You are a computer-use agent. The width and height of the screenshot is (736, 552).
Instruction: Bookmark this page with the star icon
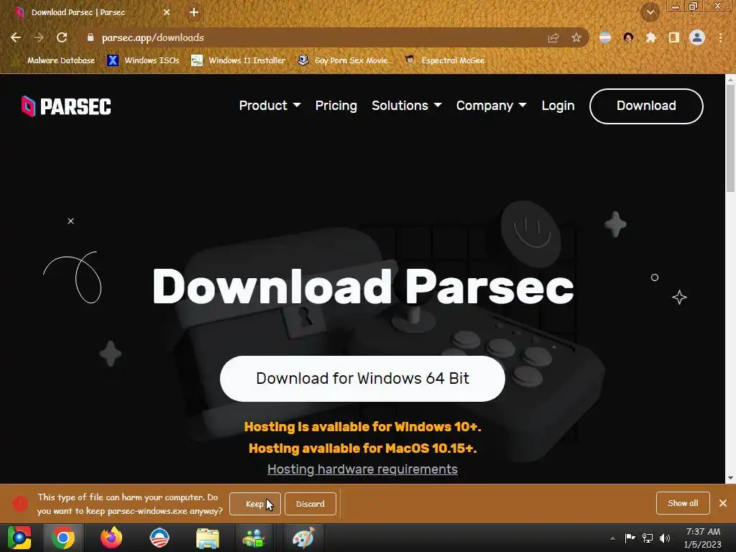(576, 37)
